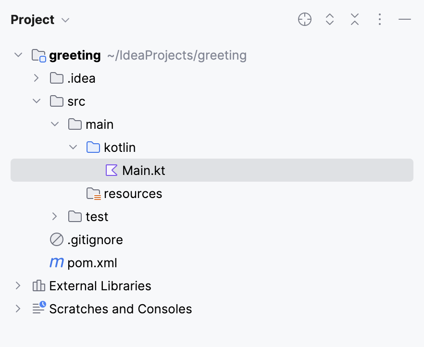Click the Hide panel minimize icon
This screenshot has width=424, height=347.
405,19
